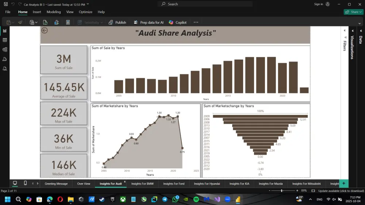Select the Modeling ribbon tab
This screenshot has width=365, height=205.
[x=54, y=12]
